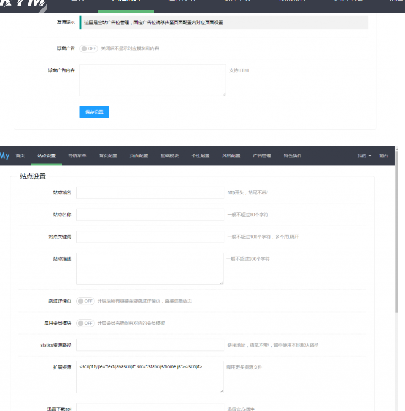
Task: Toggle the 跳过详情页 switch
Action: coord(85,301)
